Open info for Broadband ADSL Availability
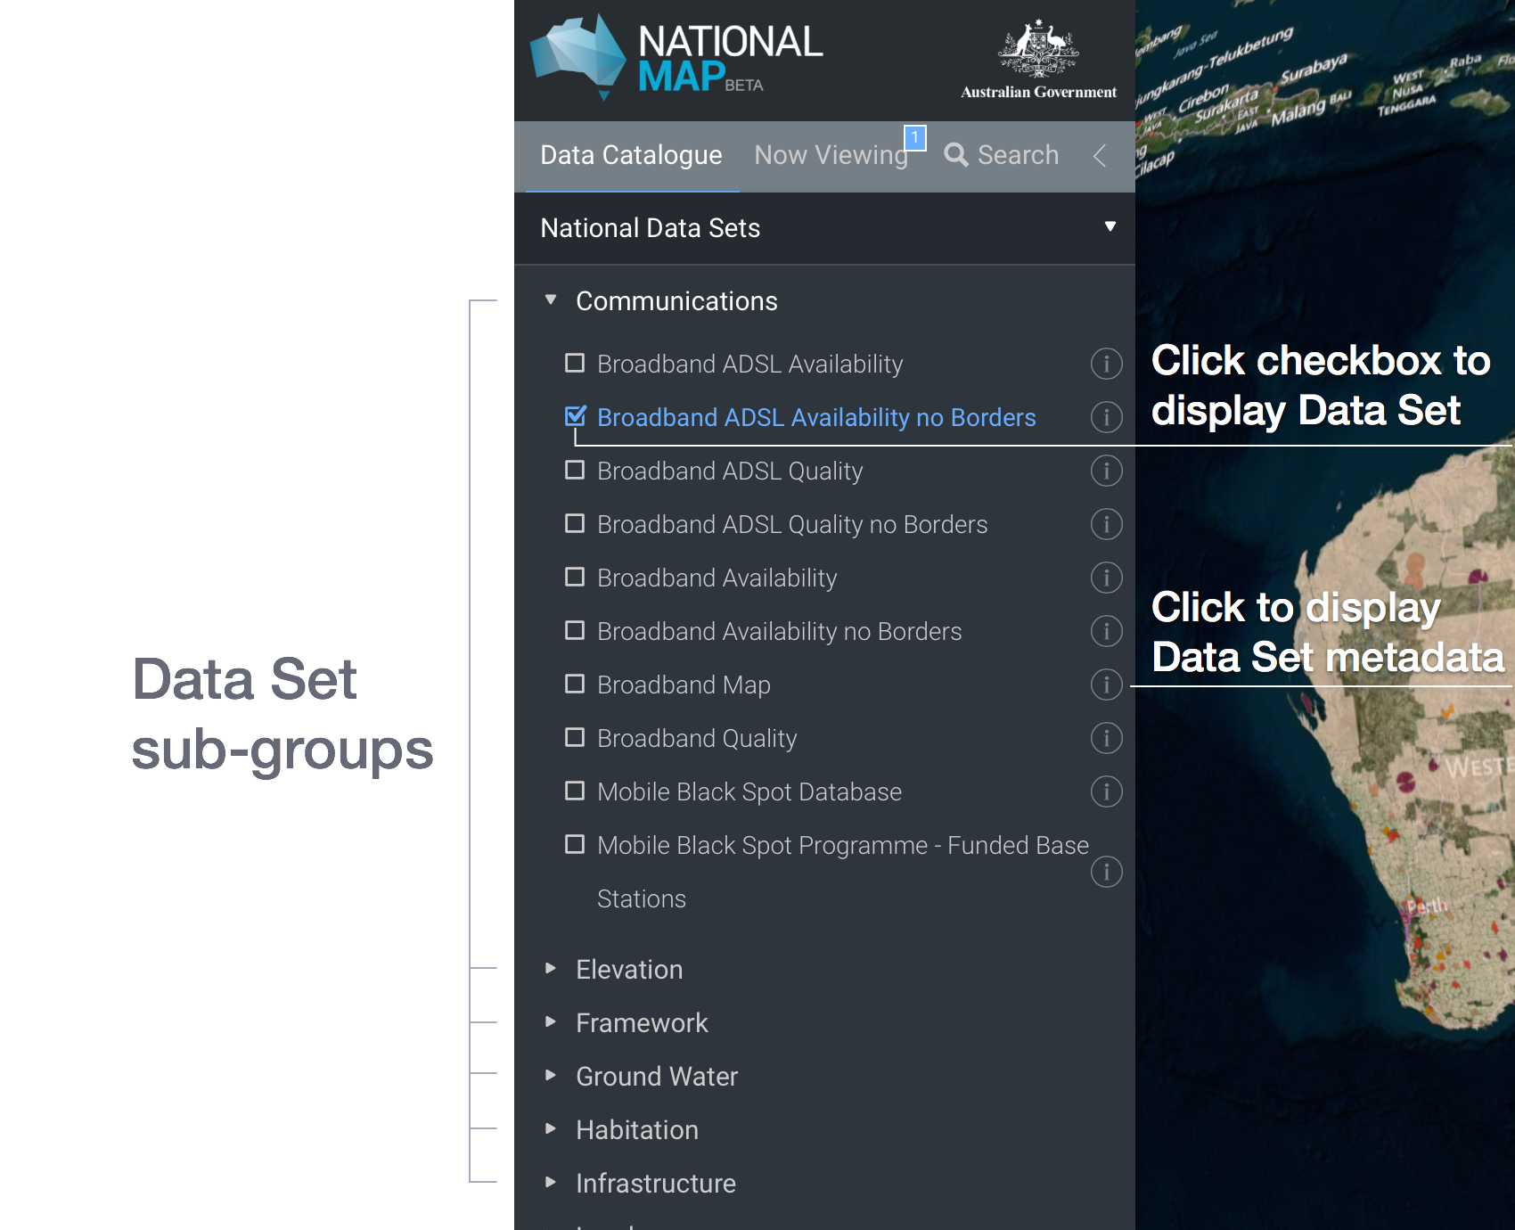Viewport: 1515px width, 1230px height. (x=1106, y=364)
